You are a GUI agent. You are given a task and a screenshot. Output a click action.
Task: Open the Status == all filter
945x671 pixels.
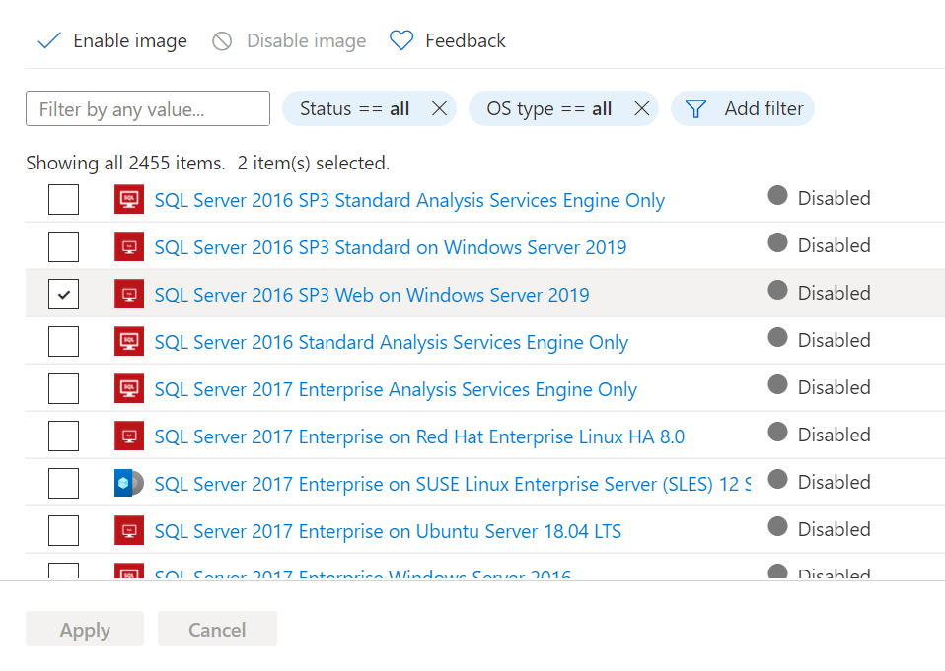pyautogui.click(x=354, y=109)
